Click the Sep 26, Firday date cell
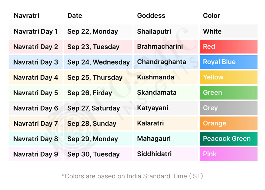This screenshot has height=190, width=265. click(x=90, y=93)
